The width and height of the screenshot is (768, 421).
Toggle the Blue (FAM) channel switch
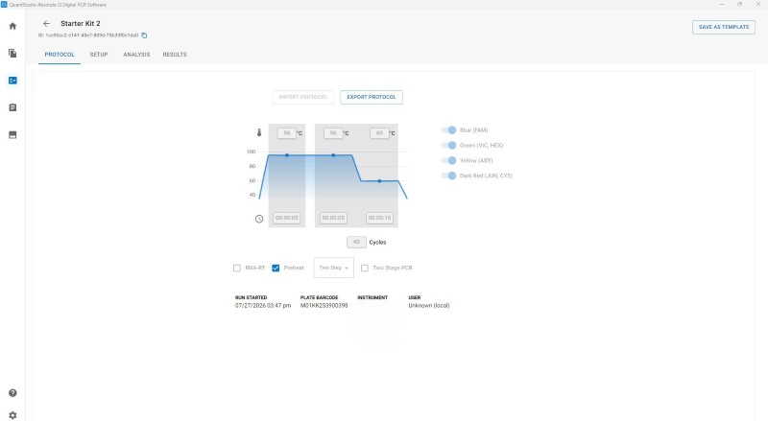coord(448,130)
